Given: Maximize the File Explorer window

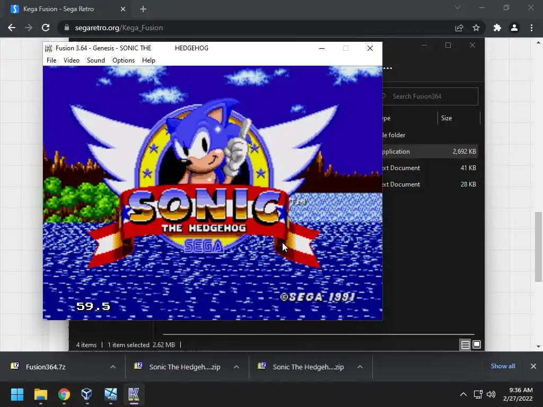Looking at the screenshot, I should (448, 45).
